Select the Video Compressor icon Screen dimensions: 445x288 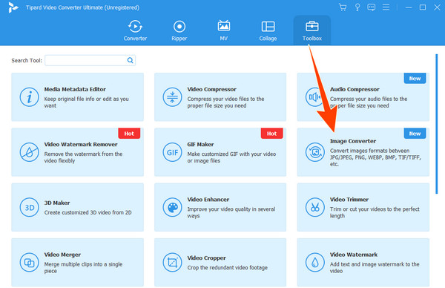pos(172,97)
